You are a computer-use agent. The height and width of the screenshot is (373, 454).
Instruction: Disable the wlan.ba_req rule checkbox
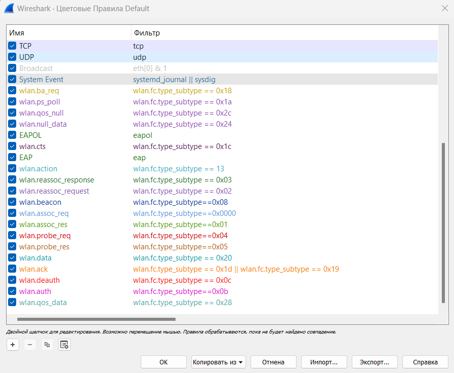click(x=12, y=90)
